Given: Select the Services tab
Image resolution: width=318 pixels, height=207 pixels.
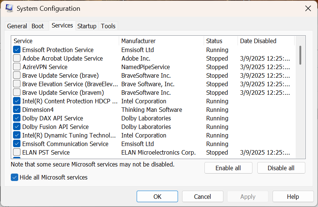Looking at the screenshot, I should (x=62, y=26).
